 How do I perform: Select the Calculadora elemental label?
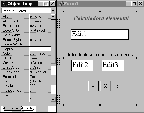coord(101,18)
